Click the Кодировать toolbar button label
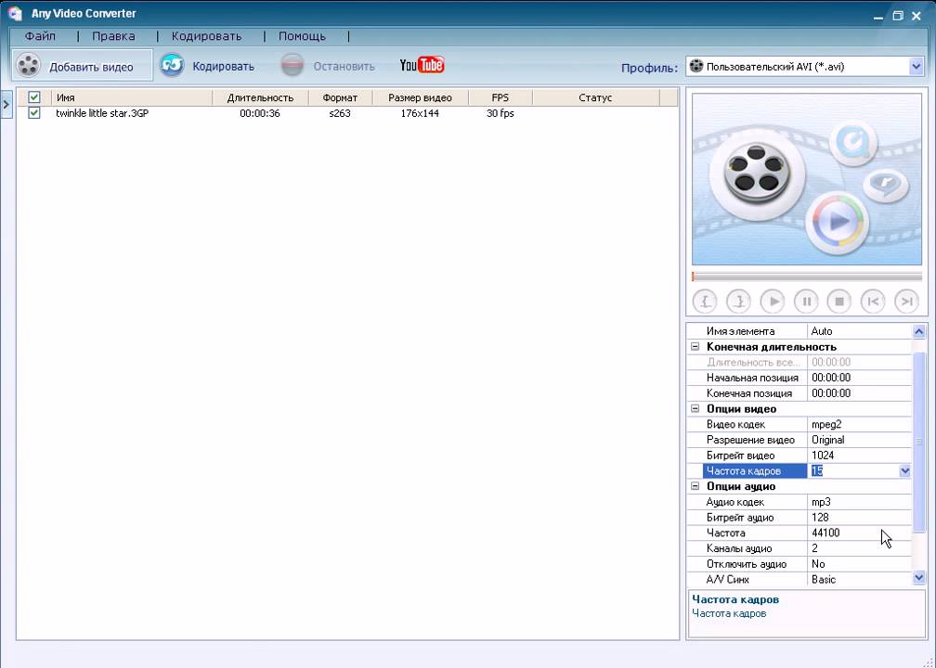Screen dimensions: 936x668 (x=223, y=66)
